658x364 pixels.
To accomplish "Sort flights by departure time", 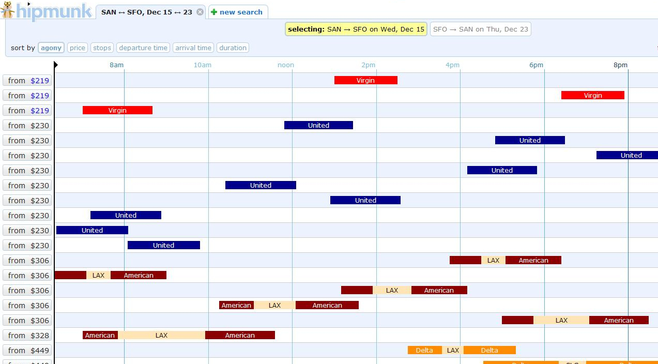I will point(143,48).
